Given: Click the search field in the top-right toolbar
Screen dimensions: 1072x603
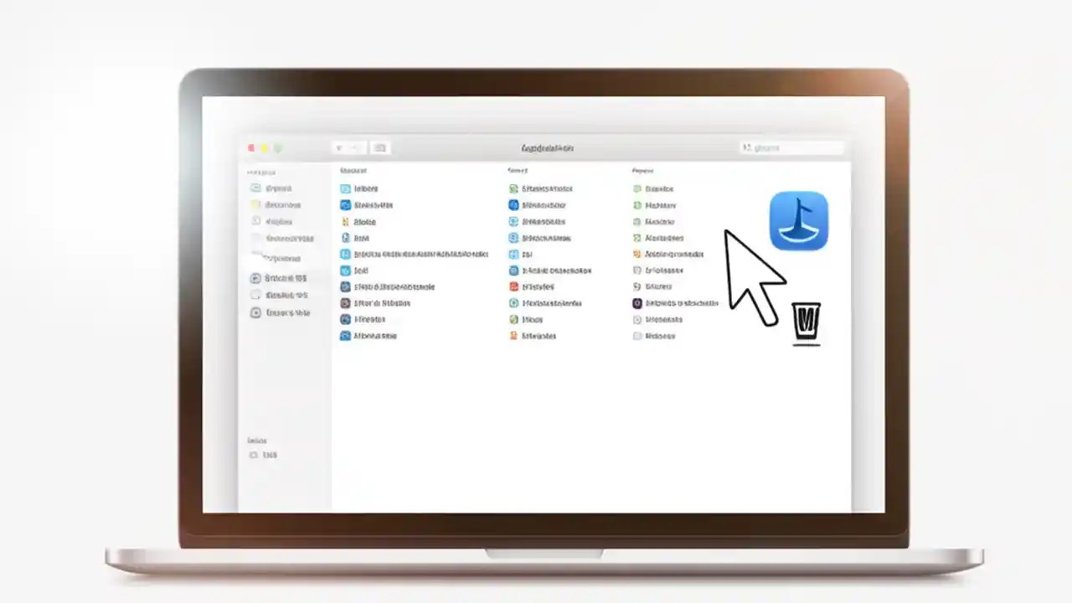Looking at the screenshot, I should (791, 147).
